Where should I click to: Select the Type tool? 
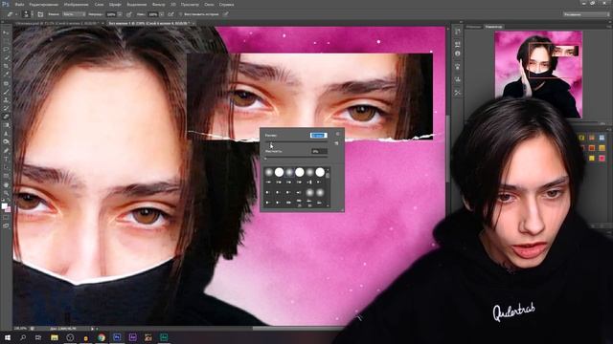pyautogui.click(x=6, y=159)
